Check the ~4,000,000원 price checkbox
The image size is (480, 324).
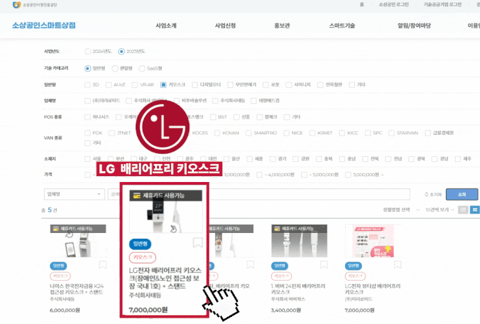[x=260, y=175]
